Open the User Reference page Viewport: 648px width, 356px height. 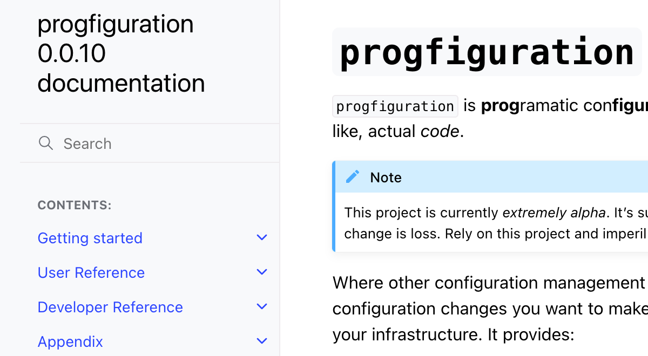click(x=91, y=272)
